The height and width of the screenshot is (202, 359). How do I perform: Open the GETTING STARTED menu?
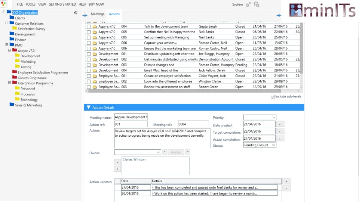click(x=62, y=4)
